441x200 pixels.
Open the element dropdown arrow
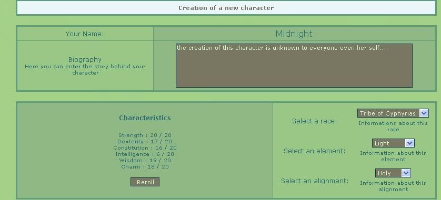pos(409,143)
